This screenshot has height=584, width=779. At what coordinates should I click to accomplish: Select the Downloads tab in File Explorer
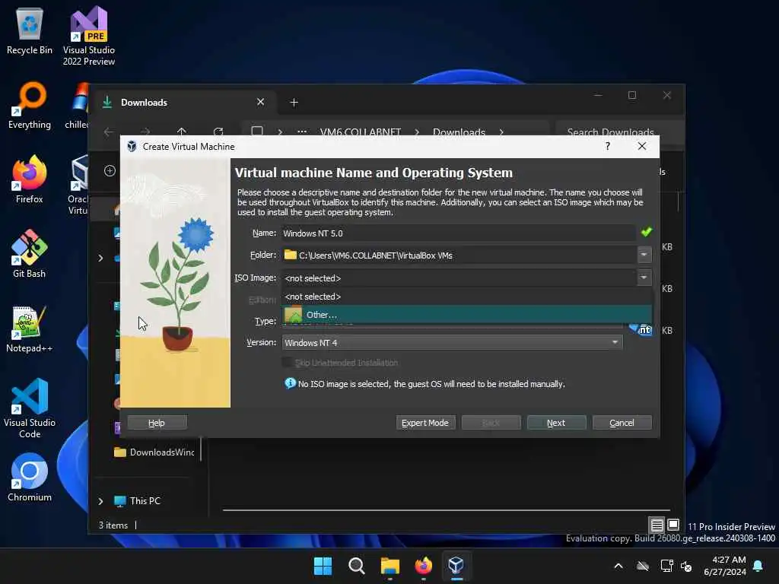pyautogui.click(x=183, y=103)
